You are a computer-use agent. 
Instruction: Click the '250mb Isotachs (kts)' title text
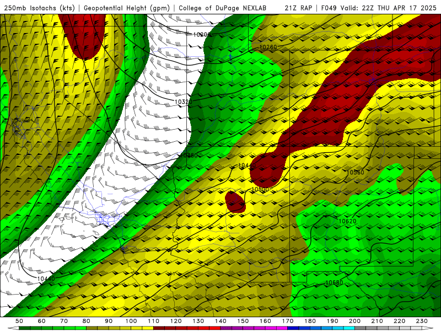[x=40, y=8]
